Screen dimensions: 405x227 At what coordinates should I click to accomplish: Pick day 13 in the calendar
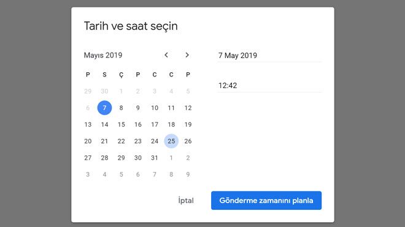(88, 124)
